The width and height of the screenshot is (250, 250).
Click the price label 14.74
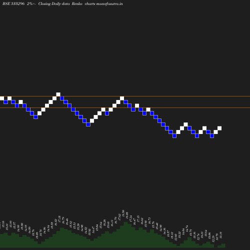[x=187, y=229]
